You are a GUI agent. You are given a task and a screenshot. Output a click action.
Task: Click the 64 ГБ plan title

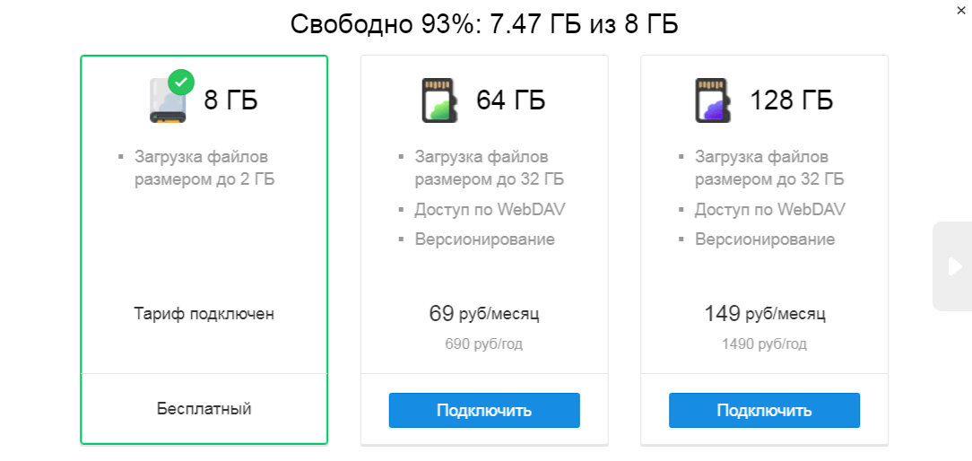(510, 100)
